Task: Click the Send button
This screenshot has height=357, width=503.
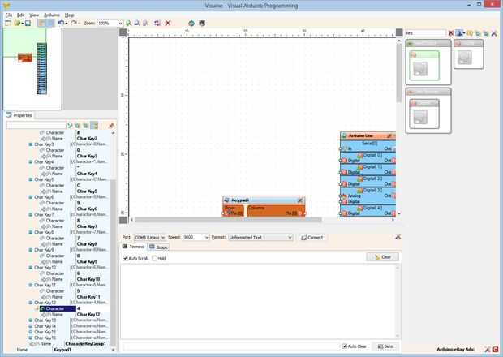Action: tap(385, 346)
